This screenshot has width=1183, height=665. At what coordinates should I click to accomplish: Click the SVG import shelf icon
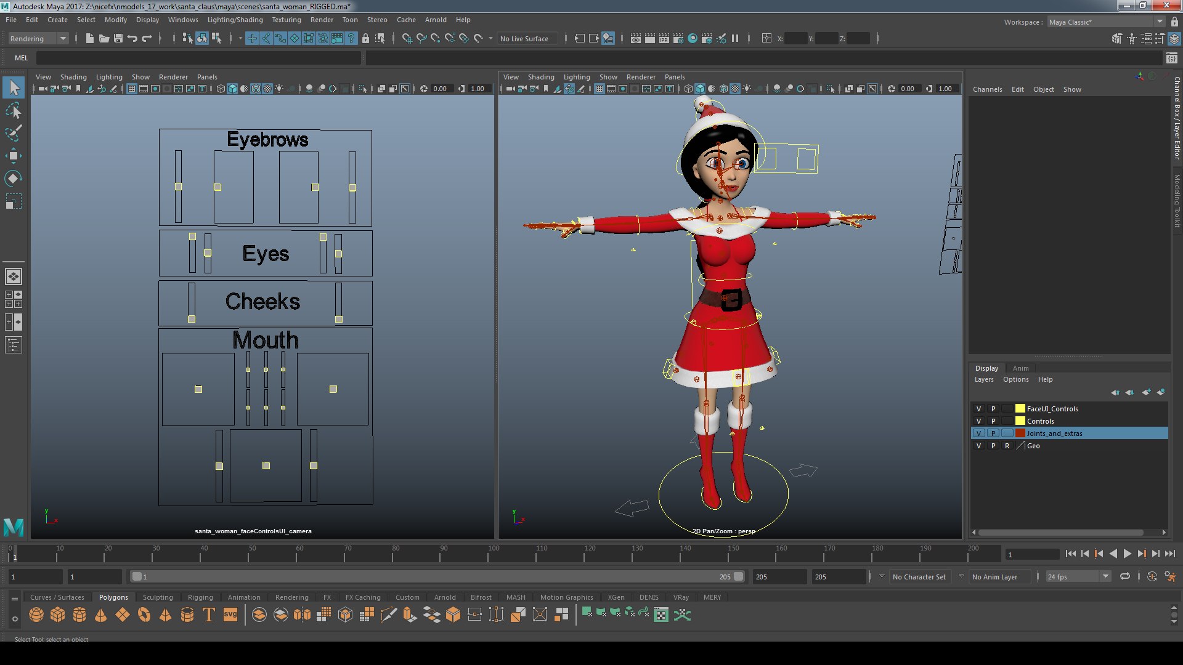click(x=230, y=615)
